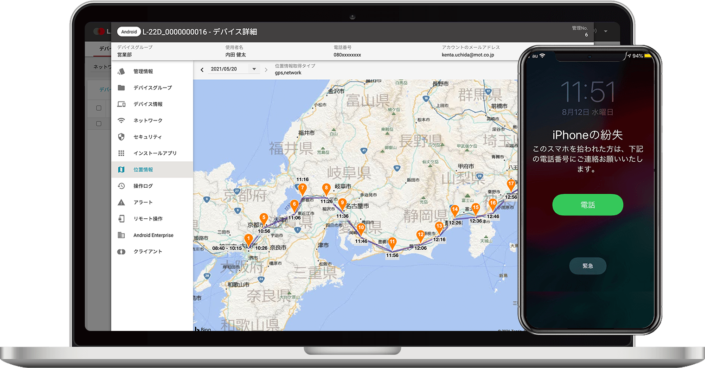Click map marker 14 above 12:26

(x=455, y=210)
